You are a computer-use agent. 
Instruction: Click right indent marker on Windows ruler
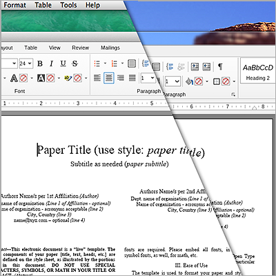tap(255, 108)
